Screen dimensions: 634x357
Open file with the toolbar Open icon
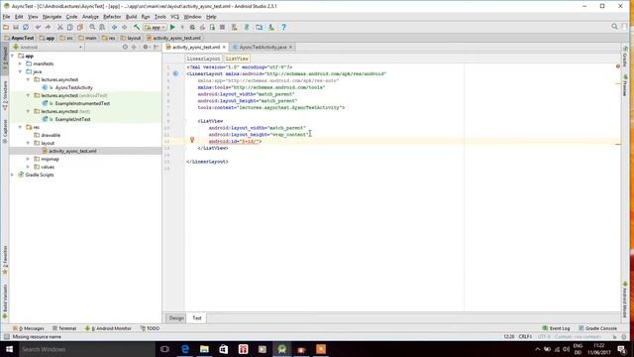coord(6,27)
